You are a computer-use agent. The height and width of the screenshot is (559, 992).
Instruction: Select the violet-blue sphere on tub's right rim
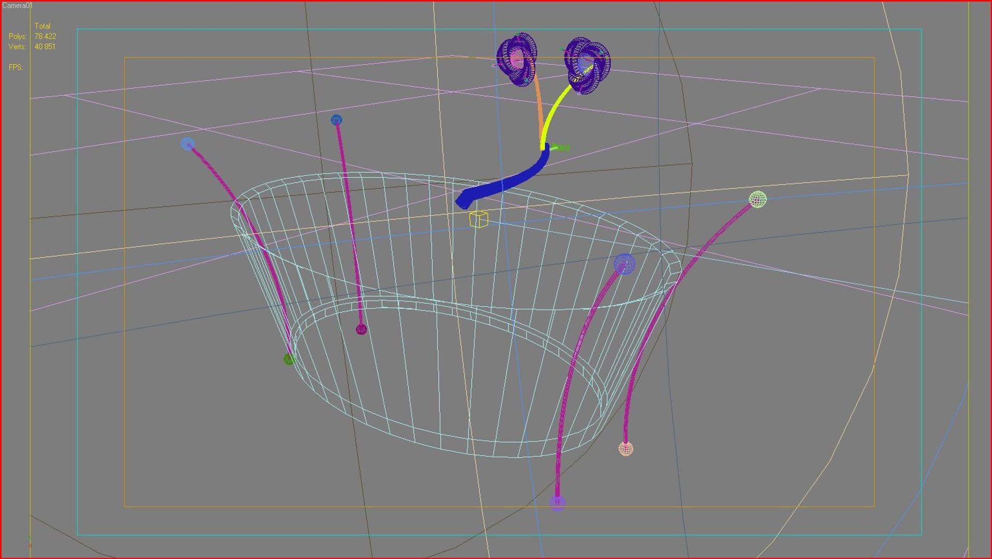(625, 264)
